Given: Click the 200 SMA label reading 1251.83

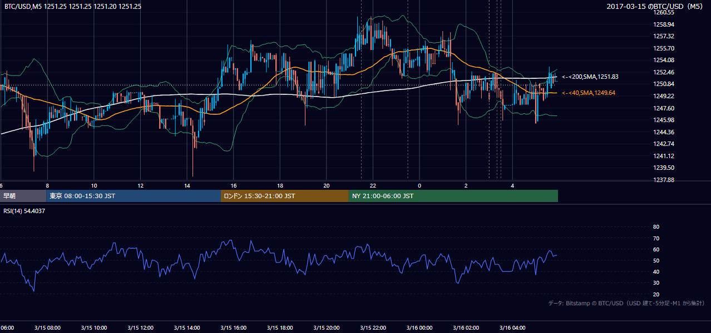Looking at the screenshot, I should pyautogui.click(x=590, y=77).
